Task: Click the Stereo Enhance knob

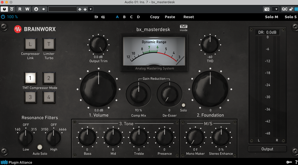Action: coord(221,137)
